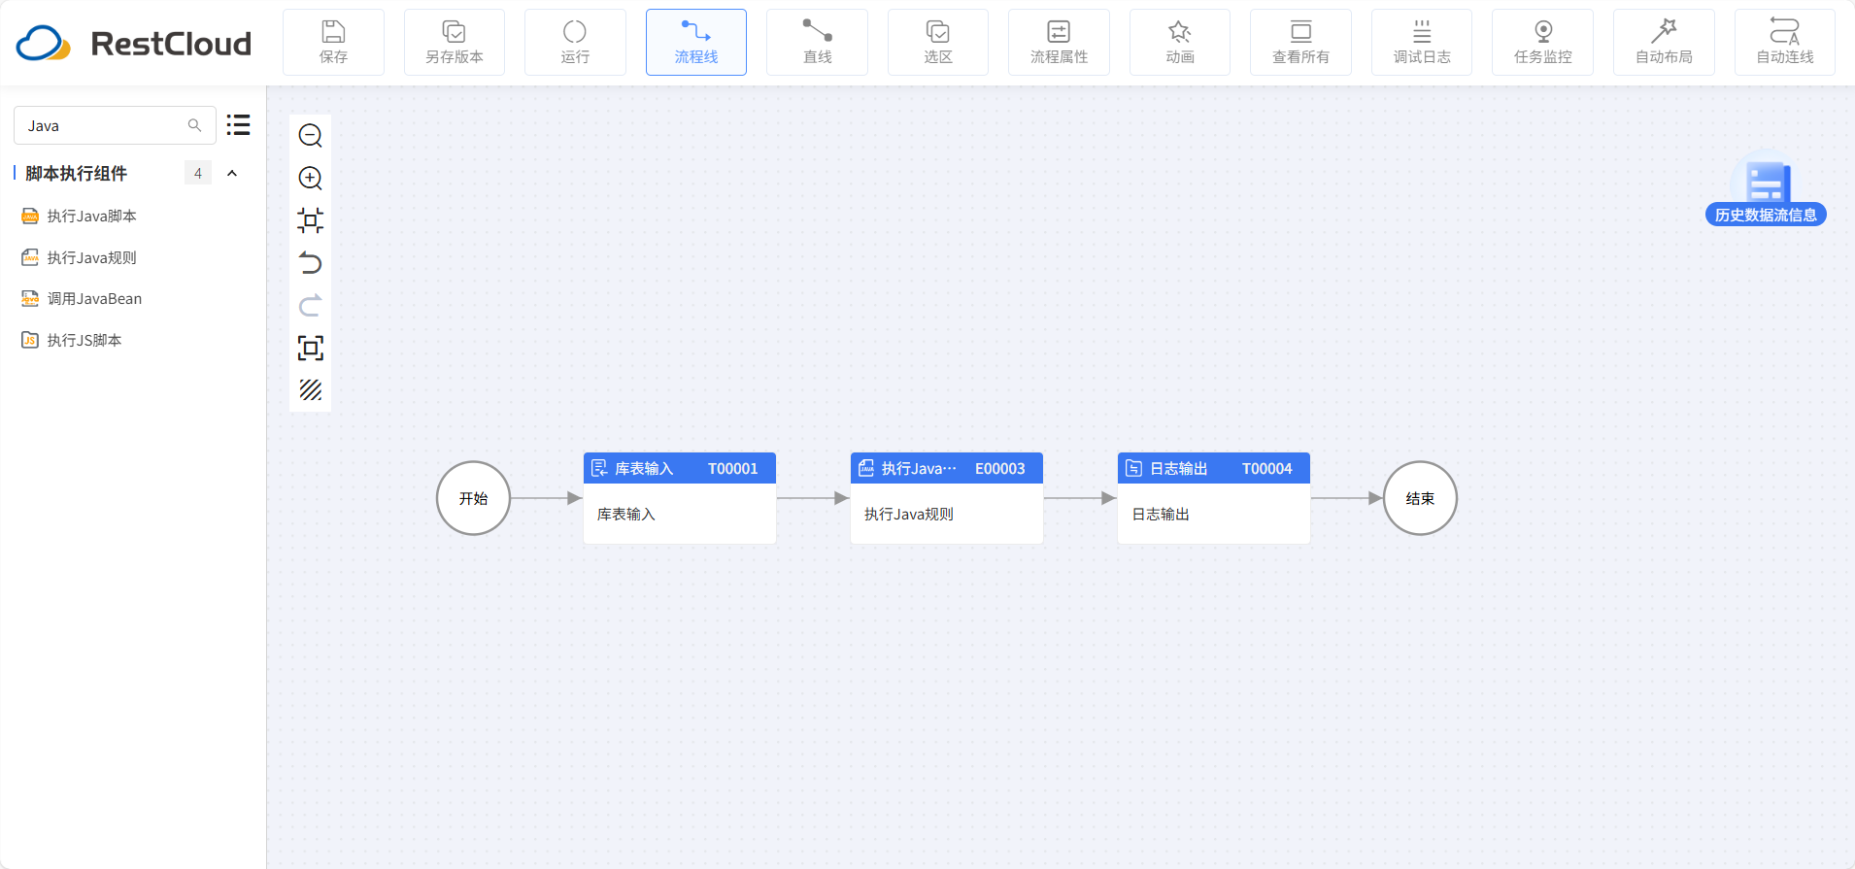
Task: Toggle the component list view icon
Action: pos(238,125)
